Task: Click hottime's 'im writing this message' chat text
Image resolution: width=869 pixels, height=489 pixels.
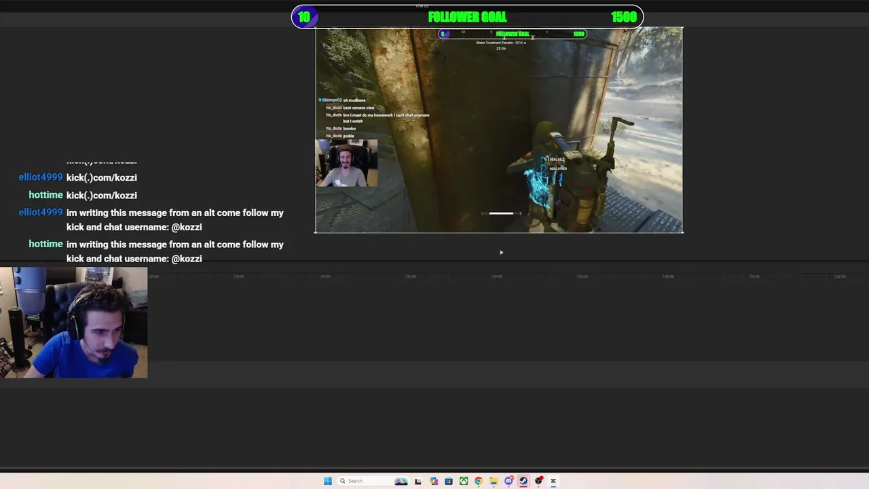Action: [175, 251]
